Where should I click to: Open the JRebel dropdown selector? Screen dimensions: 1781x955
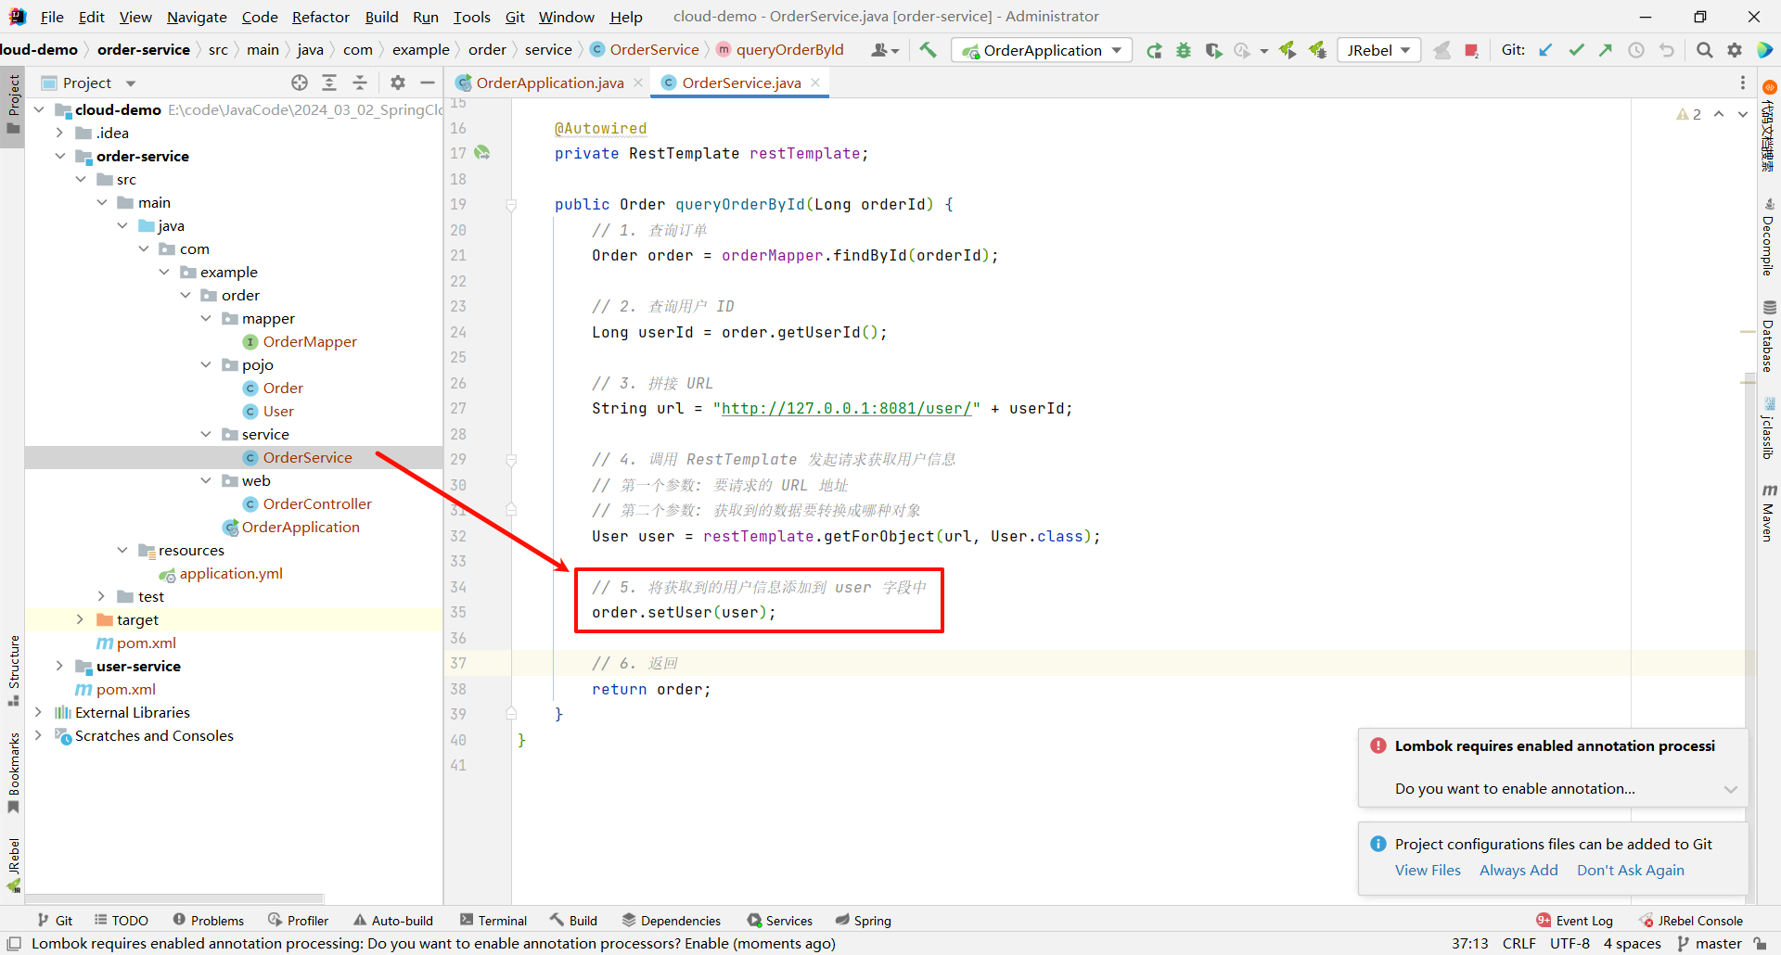(x=1379, y=50)
